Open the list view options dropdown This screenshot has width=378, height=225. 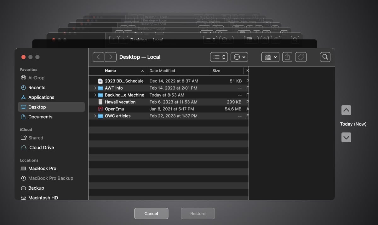point(219,57)
